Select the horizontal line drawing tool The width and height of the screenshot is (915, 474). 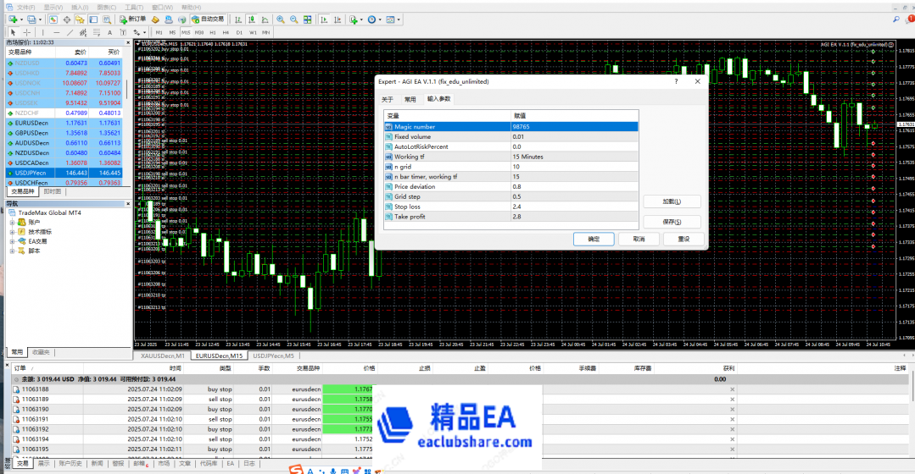(56, 33)
